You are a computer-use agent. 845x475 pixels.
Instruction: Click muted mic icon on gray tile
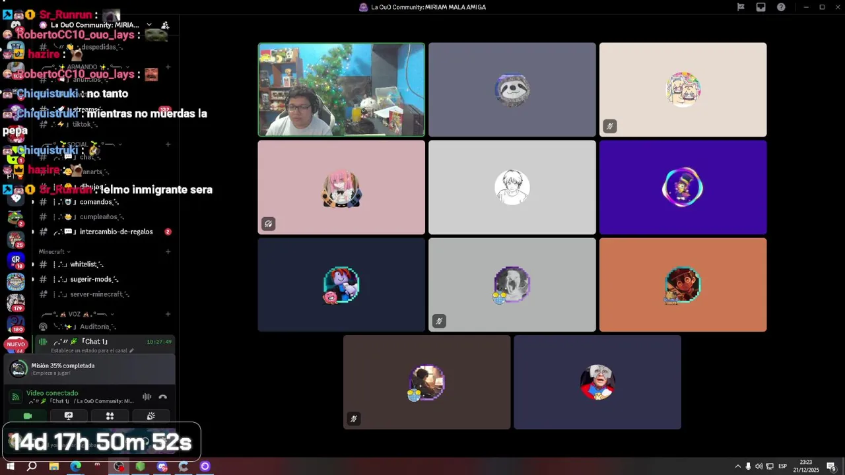click(x=439, y=321)
